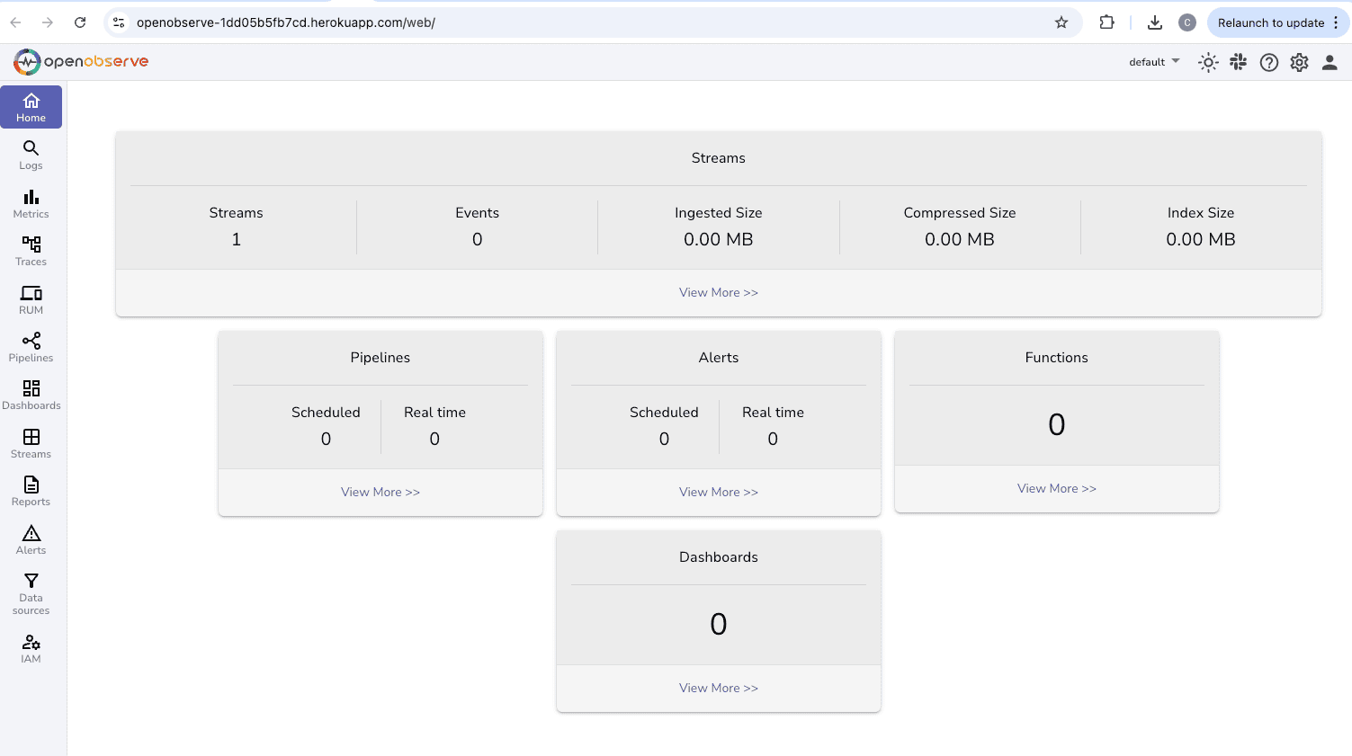Open the help question-mark icon
Screen dimensions: 1352x756
(x=1268, y=62)
